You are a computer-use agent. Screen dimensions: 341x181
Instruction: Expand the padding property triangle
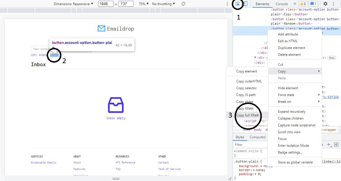click(256, 174)
